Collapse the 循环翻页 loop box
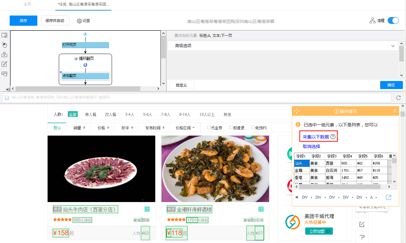 [x=76, y=59]
